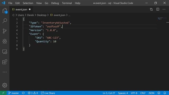
Task: Show notifications via the bell icon
Action: tap(165, 93)
